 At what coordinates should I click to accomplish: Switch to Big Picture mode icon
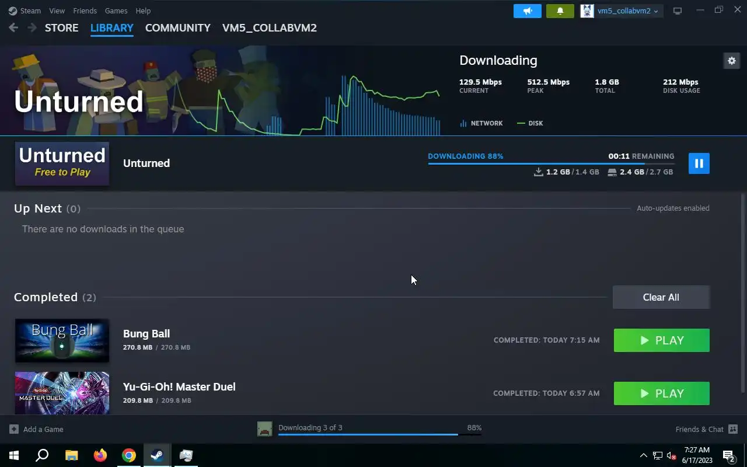(678, 11)
